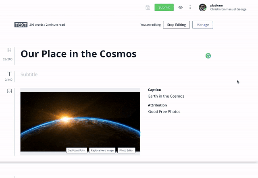Click Replace Hero Image button

coord(102,150)
